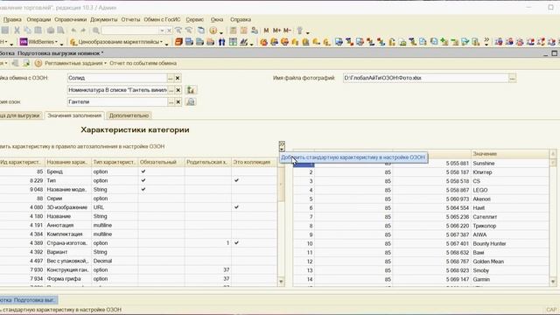Viewport: 560px width, 315px height.
Task: Click the Название харак.. column header
Action: click(x=68, y=162)
